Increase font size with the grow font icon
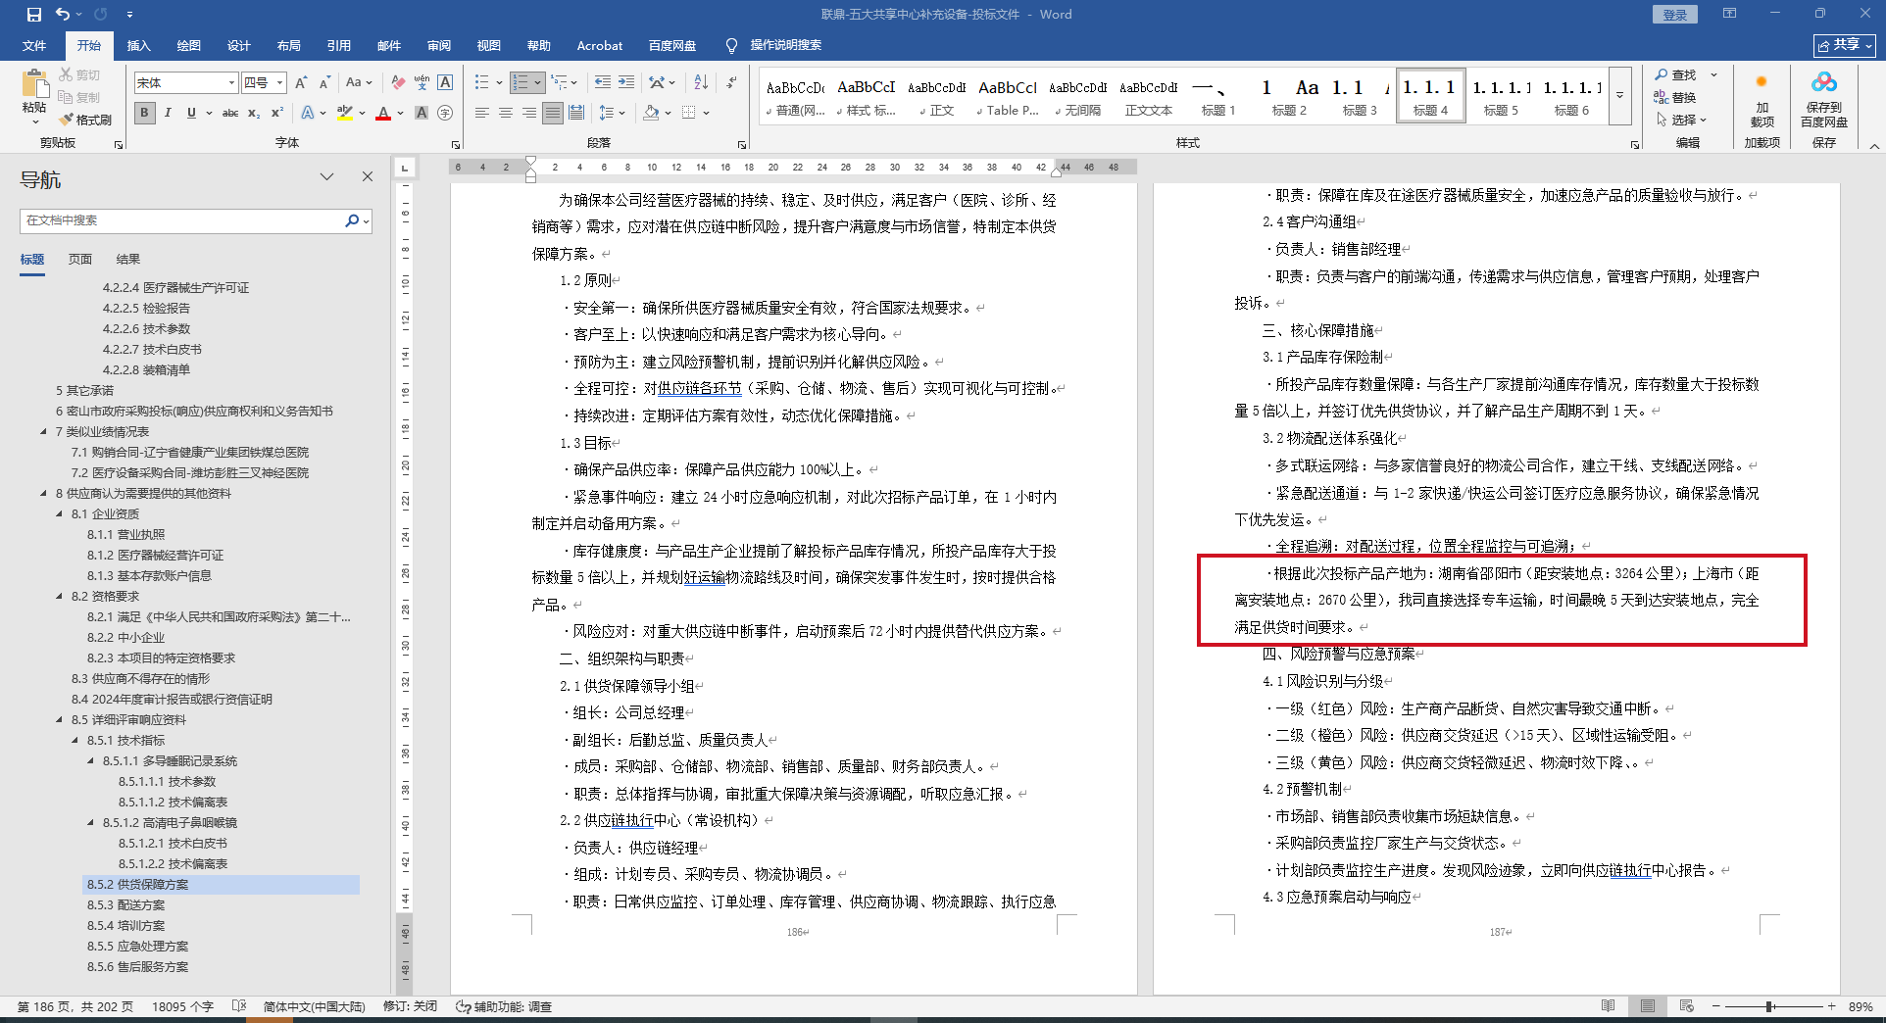 (x=301, y=83)
